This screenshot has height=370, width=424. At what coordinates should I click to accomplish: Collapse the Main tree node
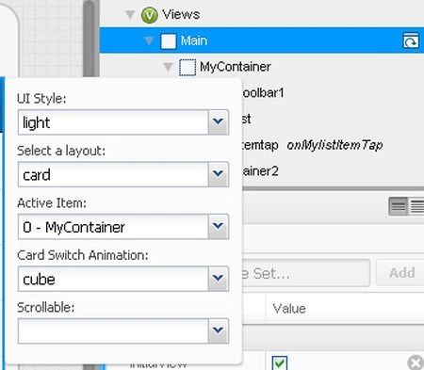pyautogui.click(x=149, y=40)
